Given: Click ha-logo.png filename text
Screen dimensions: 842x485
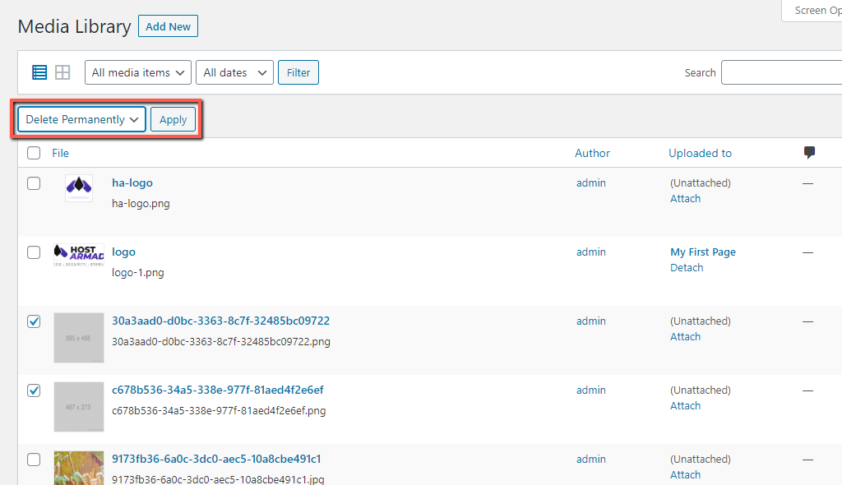Looking at the screenshot, I should [x=141, y=204].
